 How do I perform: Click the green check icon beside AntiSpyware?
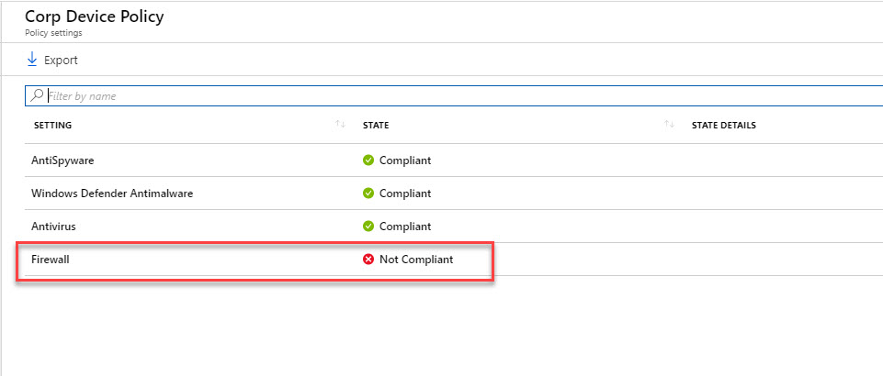click(368, 160)
